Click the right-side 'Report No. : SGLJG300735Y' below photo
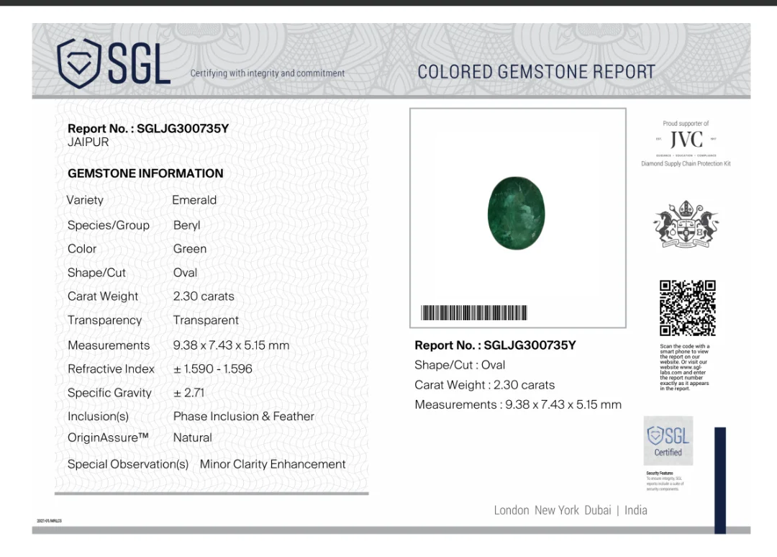Image resolution: width=777 pixels, height=557 pixels. coord(496,345)
